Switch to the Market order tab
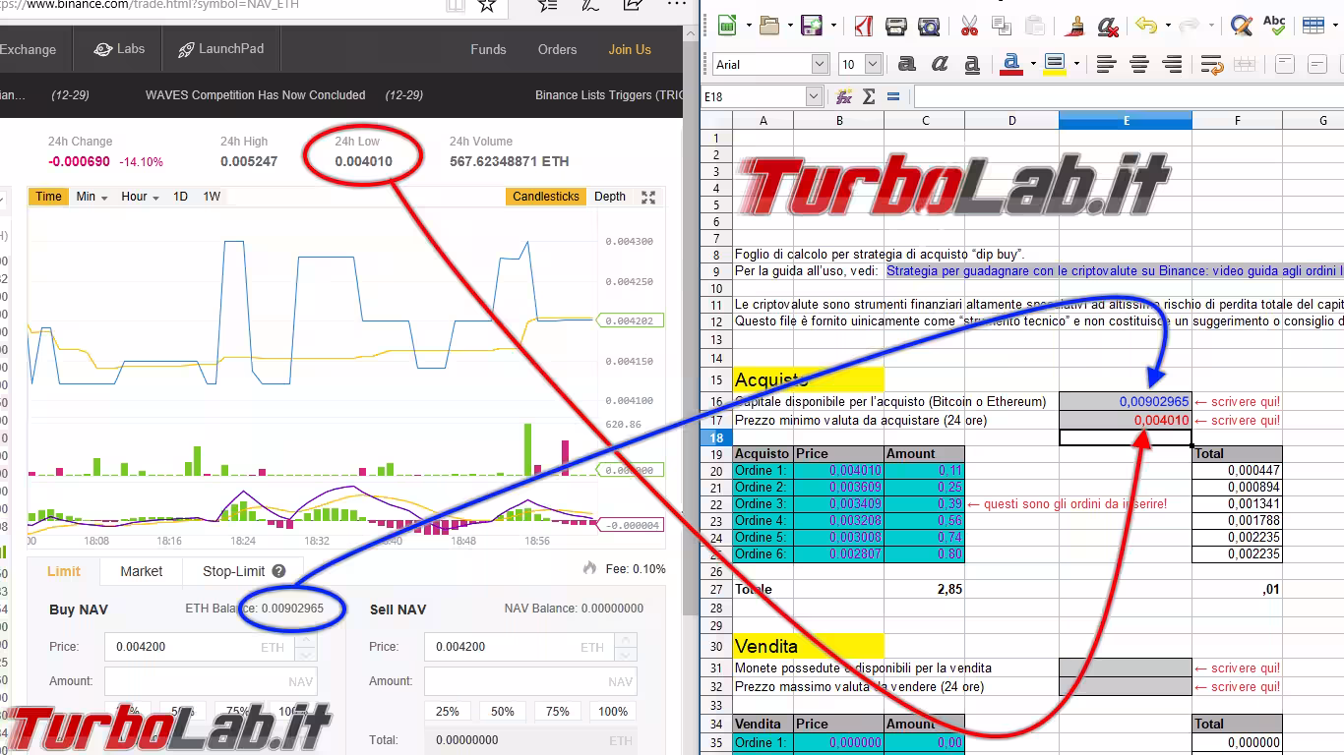 coord(142,571)
